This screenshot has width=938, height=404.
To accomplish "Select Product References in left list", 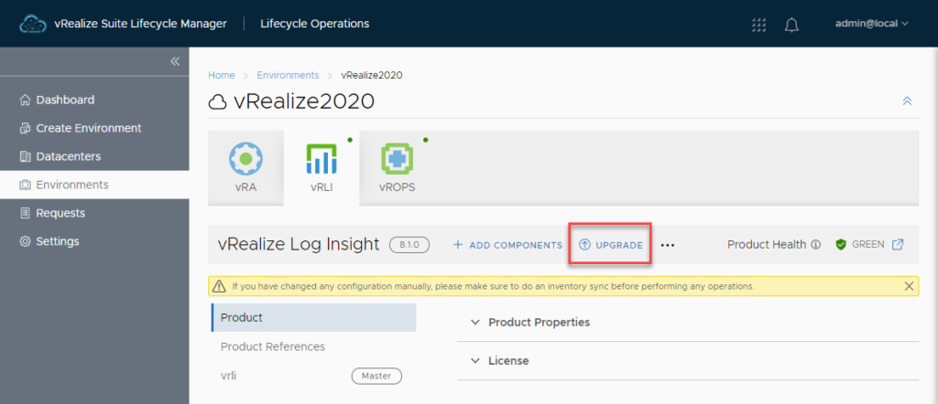I will tap(273, 346).
